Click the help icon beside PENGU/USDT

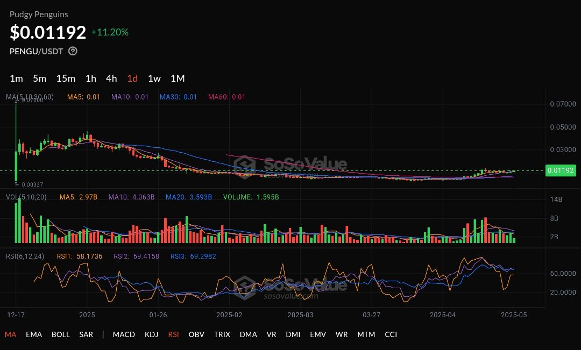(73, 51)
